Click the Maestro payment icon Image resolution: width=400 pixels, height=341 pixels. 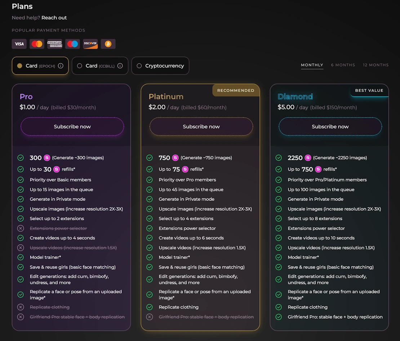point(72,44)
